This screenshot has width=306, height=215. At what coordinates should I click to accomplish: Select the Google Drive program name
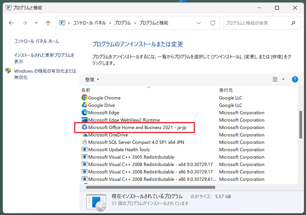pos(102,105)
